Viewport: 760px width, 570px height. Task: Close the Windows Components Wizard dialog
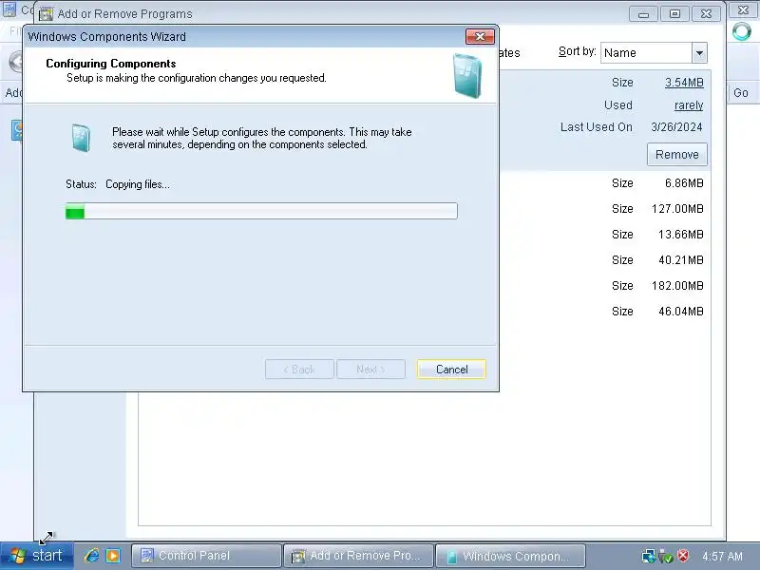point(480,36)
